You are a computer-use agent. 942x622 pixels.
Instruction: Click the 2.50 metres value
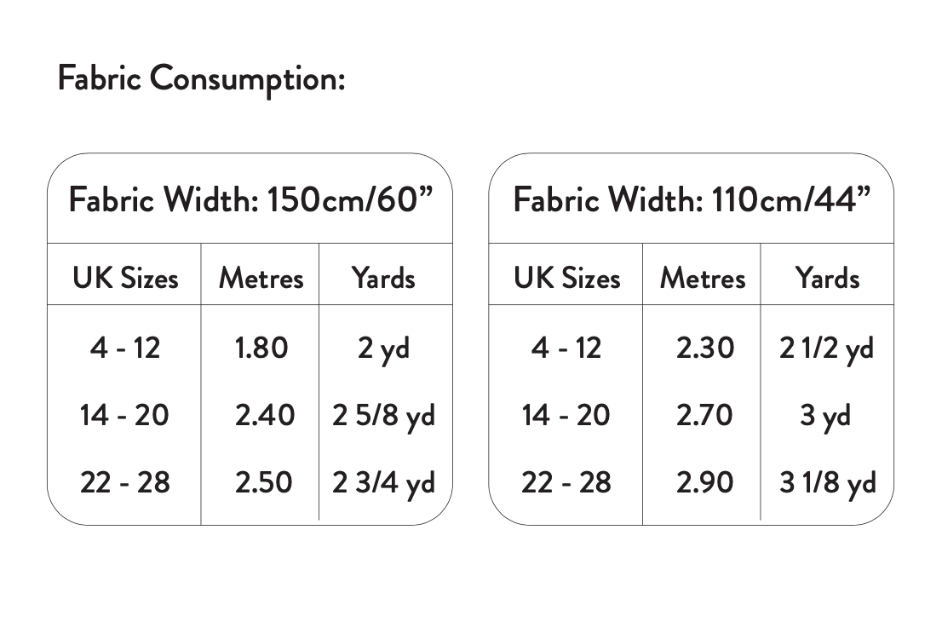[x=265, y=482]
